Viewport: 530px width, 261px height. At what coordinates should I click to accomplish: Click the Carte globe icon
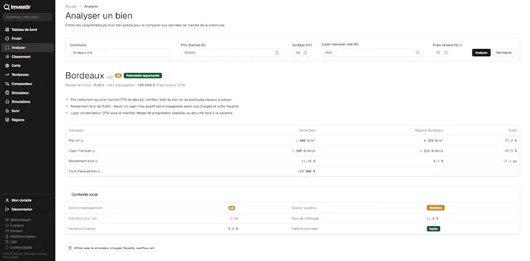coord(7,66)
